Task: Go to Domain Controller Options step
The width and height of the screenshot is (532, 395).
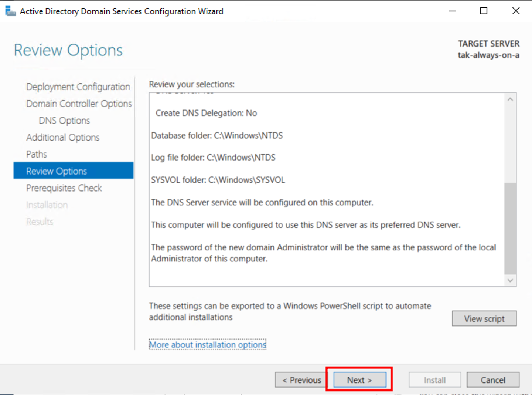Action: point(79,104)
